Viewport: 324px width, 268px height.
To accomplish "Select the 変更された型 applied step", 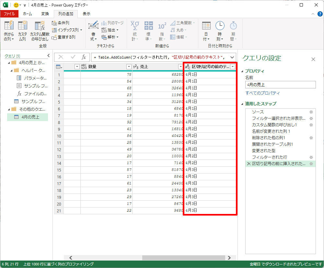I will pos(263,151).
